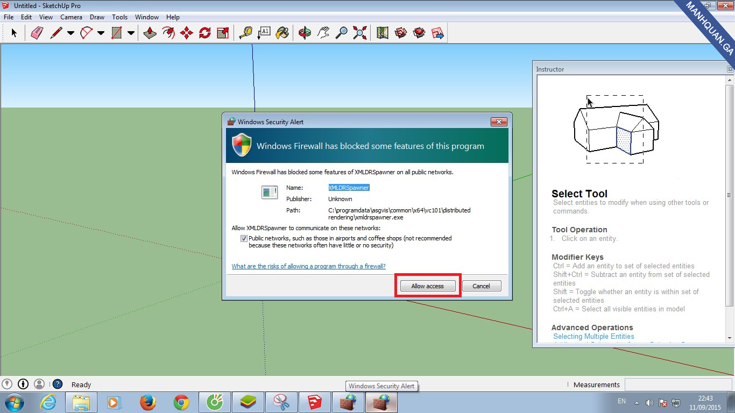
Task: Open the View menu
Action: coord(46,17)
